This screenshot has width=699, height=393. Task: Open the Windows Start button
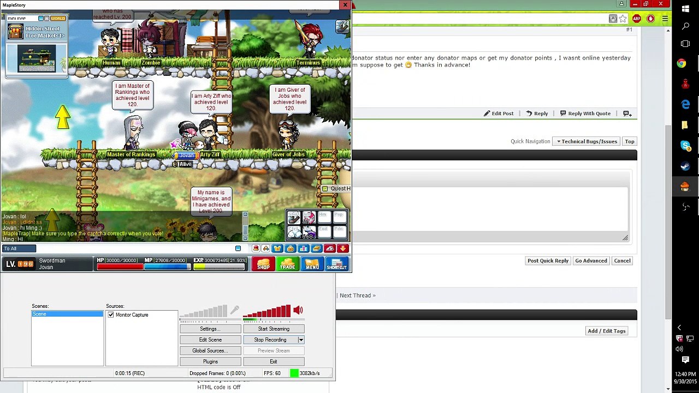(x=686, y=9)
